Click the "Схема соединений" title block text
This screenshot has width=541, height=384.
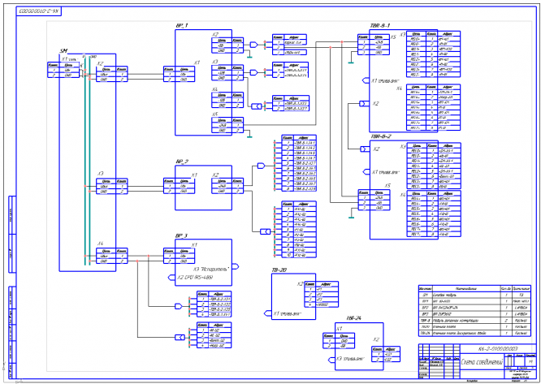482,361
